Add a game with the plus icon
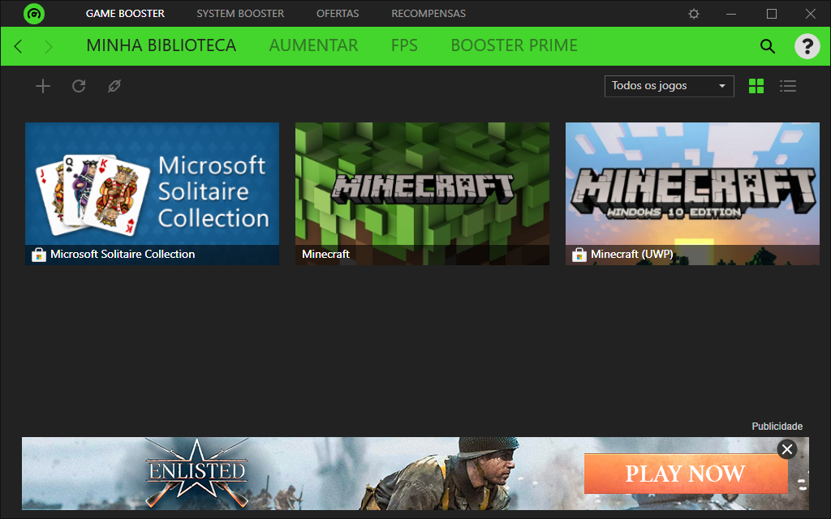831x519 pixels. [x=43, y=86]
